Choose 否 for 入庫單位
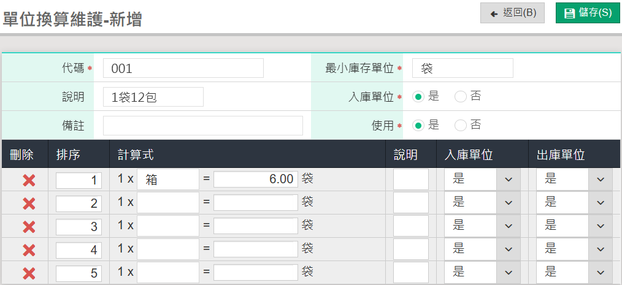The image size is (622, 285). [x=461, y=97]
